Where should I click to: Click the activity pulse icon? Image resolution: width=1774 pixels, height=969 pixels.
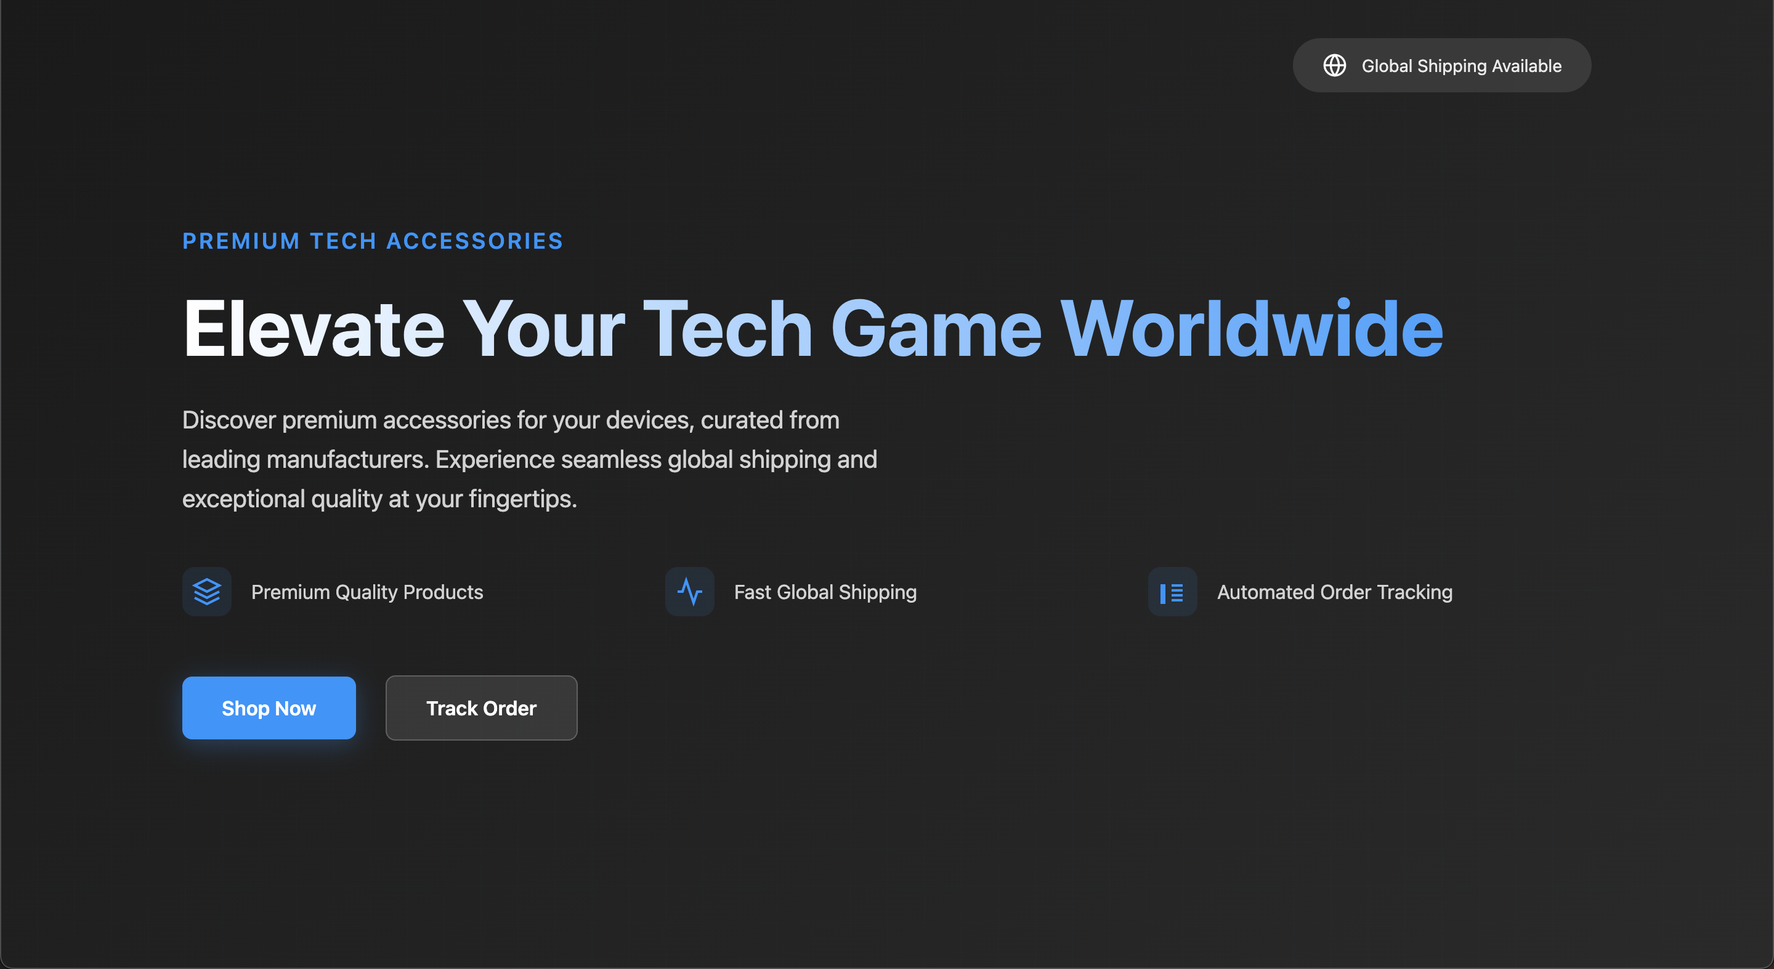[689, 591]
